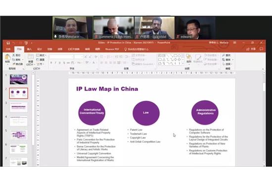This screenshot has height=182, width=272.
Task: Decrease font size with the smaller A icon
Action: (91, 57)
